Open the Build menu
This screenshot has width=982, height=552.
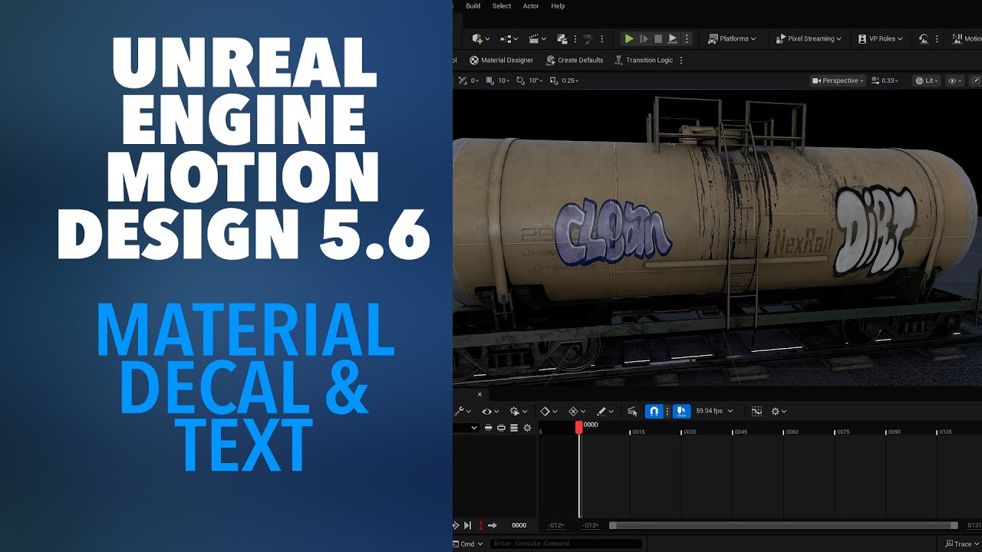point(473,6)
